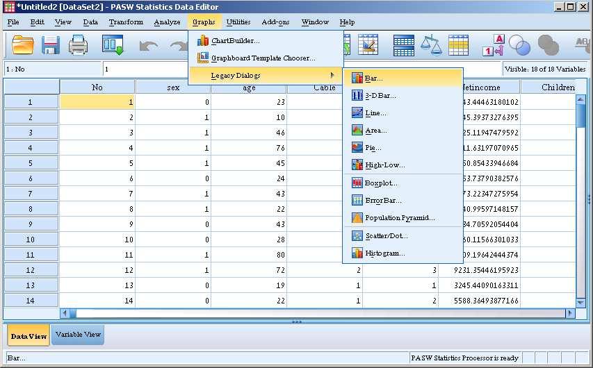Select the No column header
This screenshot has height=368, width=593.
coord(97,87)
